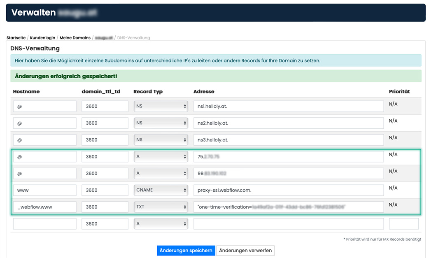Open record type dropdown in the empty new row
429x258 pixels.
click(161, 223)
